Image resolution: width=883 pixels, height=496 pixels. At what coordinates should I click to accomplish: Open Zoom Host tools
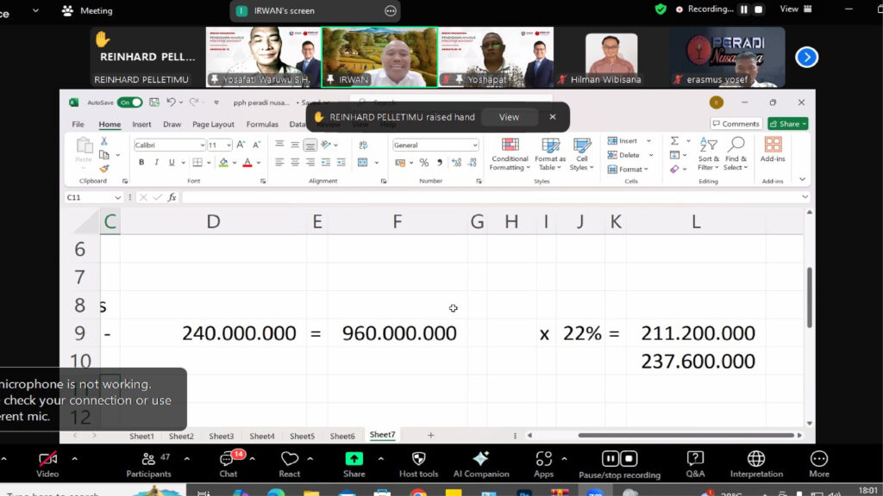[x=418, y=464]
